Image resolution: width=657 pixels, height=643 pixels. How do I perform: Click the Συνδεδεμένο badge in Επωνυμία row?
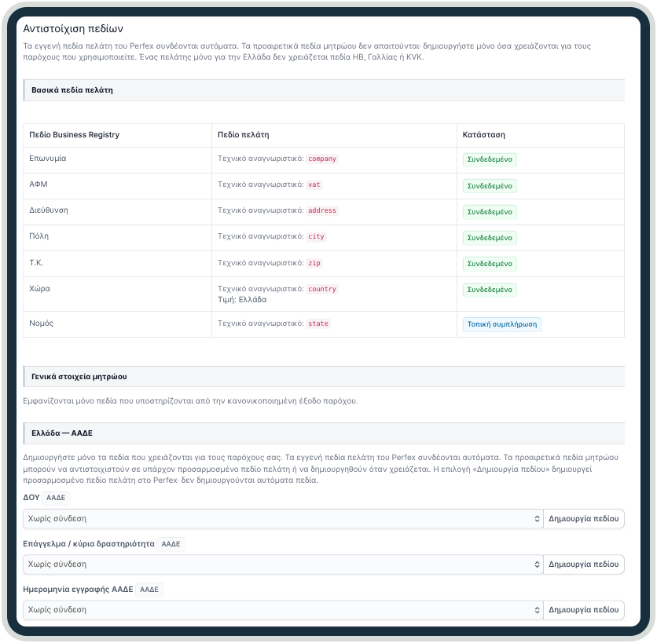(x=490, y=159)
